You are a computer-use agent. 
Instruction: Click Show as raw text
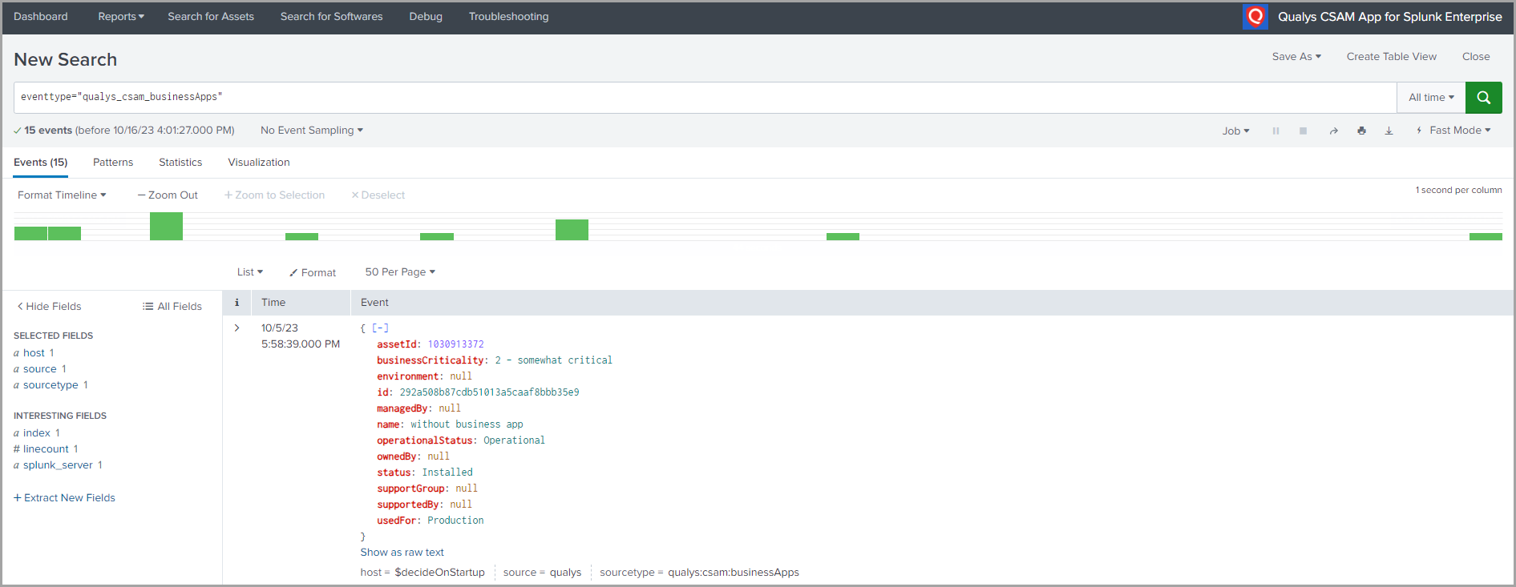(x=402, y=553)
